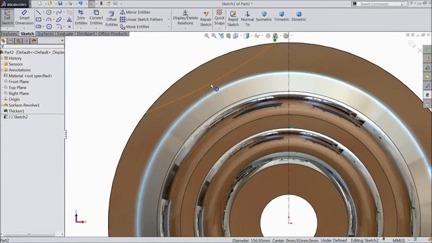Activate Trim Entities tool
Viewport: 432px width, 243px height.
(x=81, y=18)
